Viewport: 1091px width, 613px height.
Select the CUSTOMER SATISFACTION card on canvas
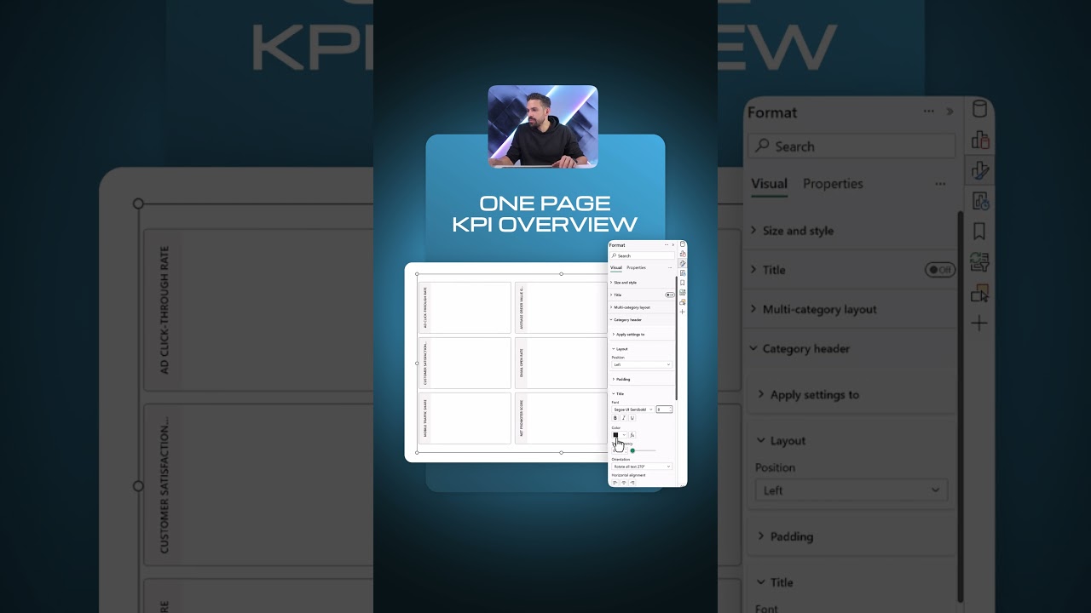[465, 363]
